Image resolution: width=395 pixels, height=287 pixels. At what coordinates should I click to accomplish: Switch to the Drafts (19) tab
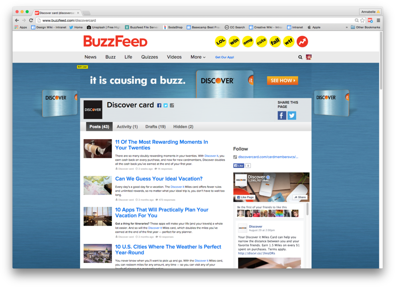point(155,127)
